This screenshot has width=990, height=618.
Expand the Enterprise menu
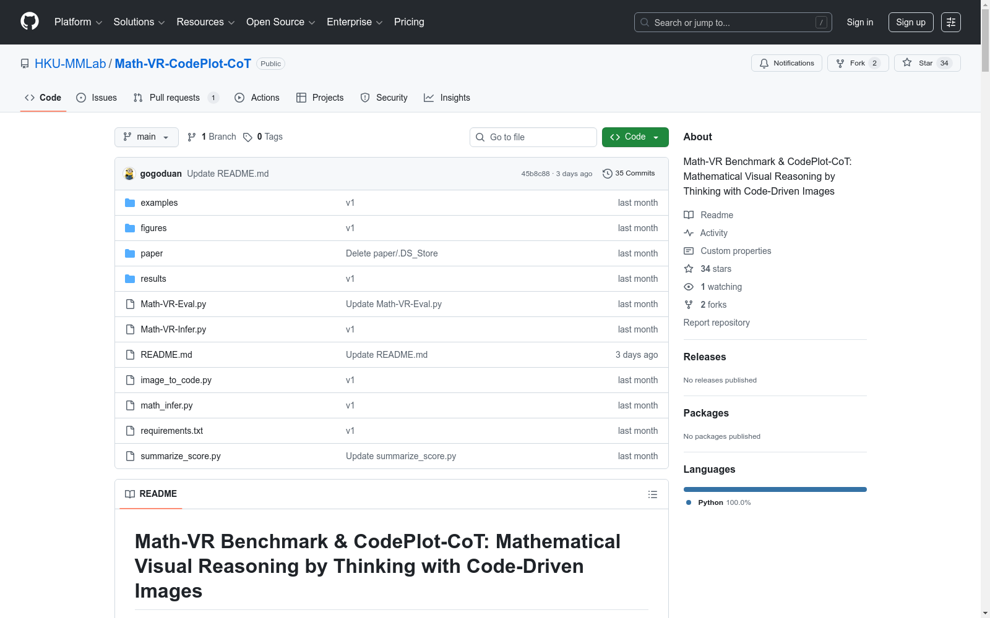[x=355, y=22]
